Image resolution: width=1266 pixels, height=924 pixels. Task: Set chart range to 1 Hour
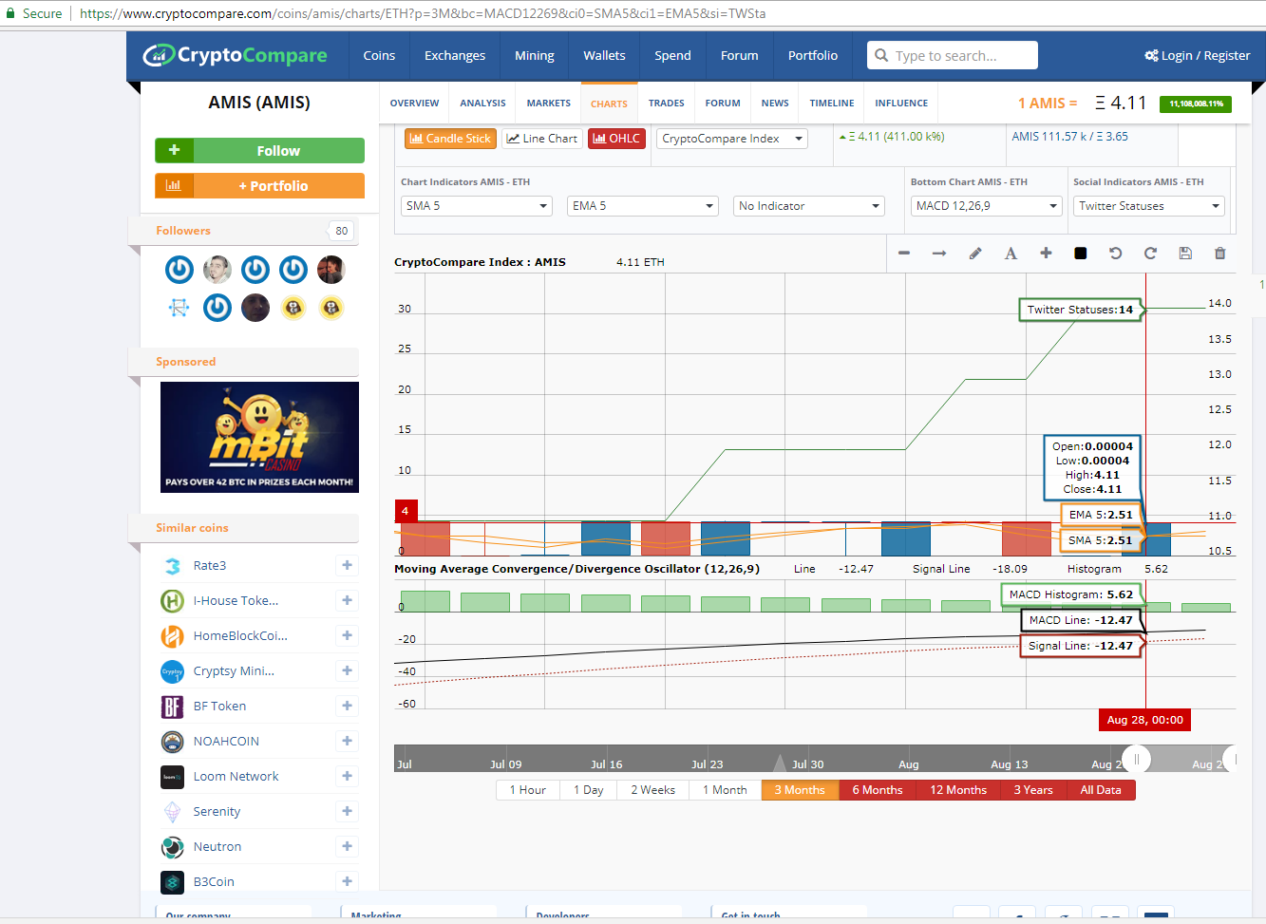coord(527,790)
